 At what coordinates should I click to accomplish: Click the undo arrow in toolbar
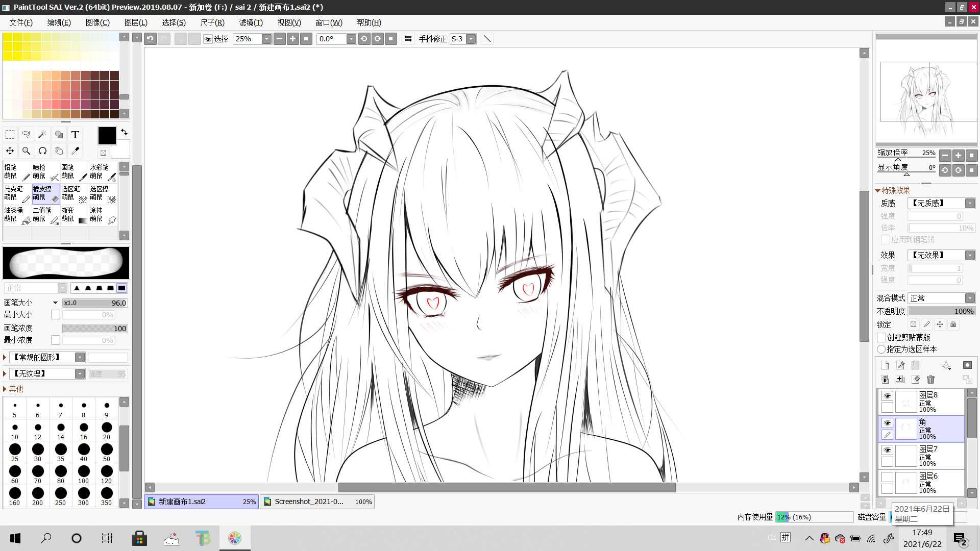click(x=150, y=39)
